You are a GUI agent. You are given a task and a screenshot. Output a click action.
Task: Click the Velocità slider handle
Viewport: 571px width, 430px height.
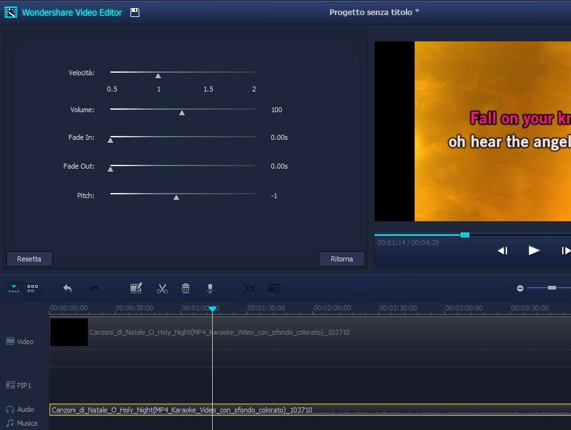click(158, 76)
